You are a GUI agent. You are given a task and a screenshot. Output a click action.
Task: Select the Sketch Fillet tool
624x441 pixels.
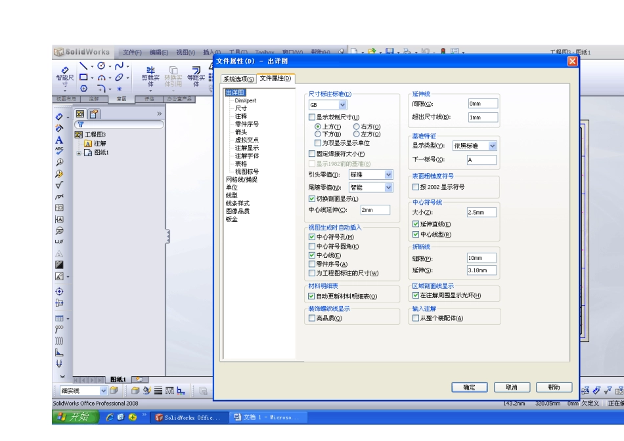[101, 89]
